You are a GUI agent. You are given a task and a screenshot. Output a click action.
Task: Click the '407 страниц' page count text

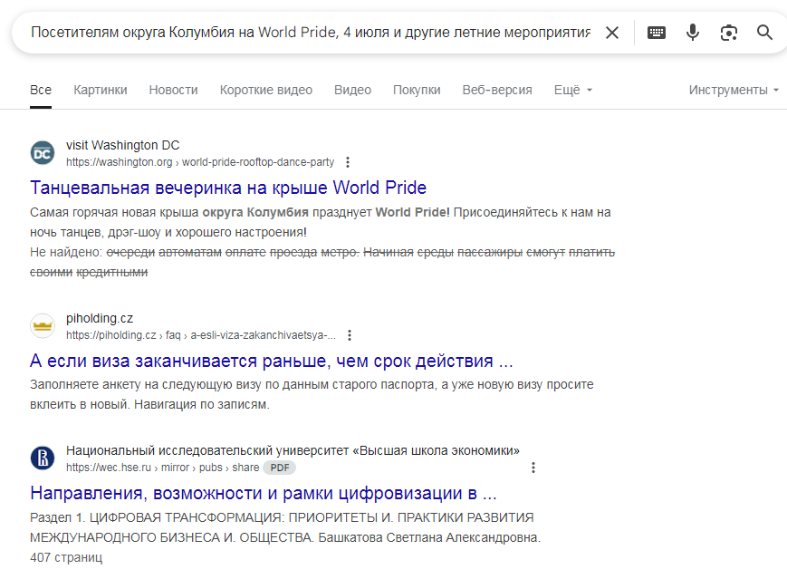pos(66,557)
